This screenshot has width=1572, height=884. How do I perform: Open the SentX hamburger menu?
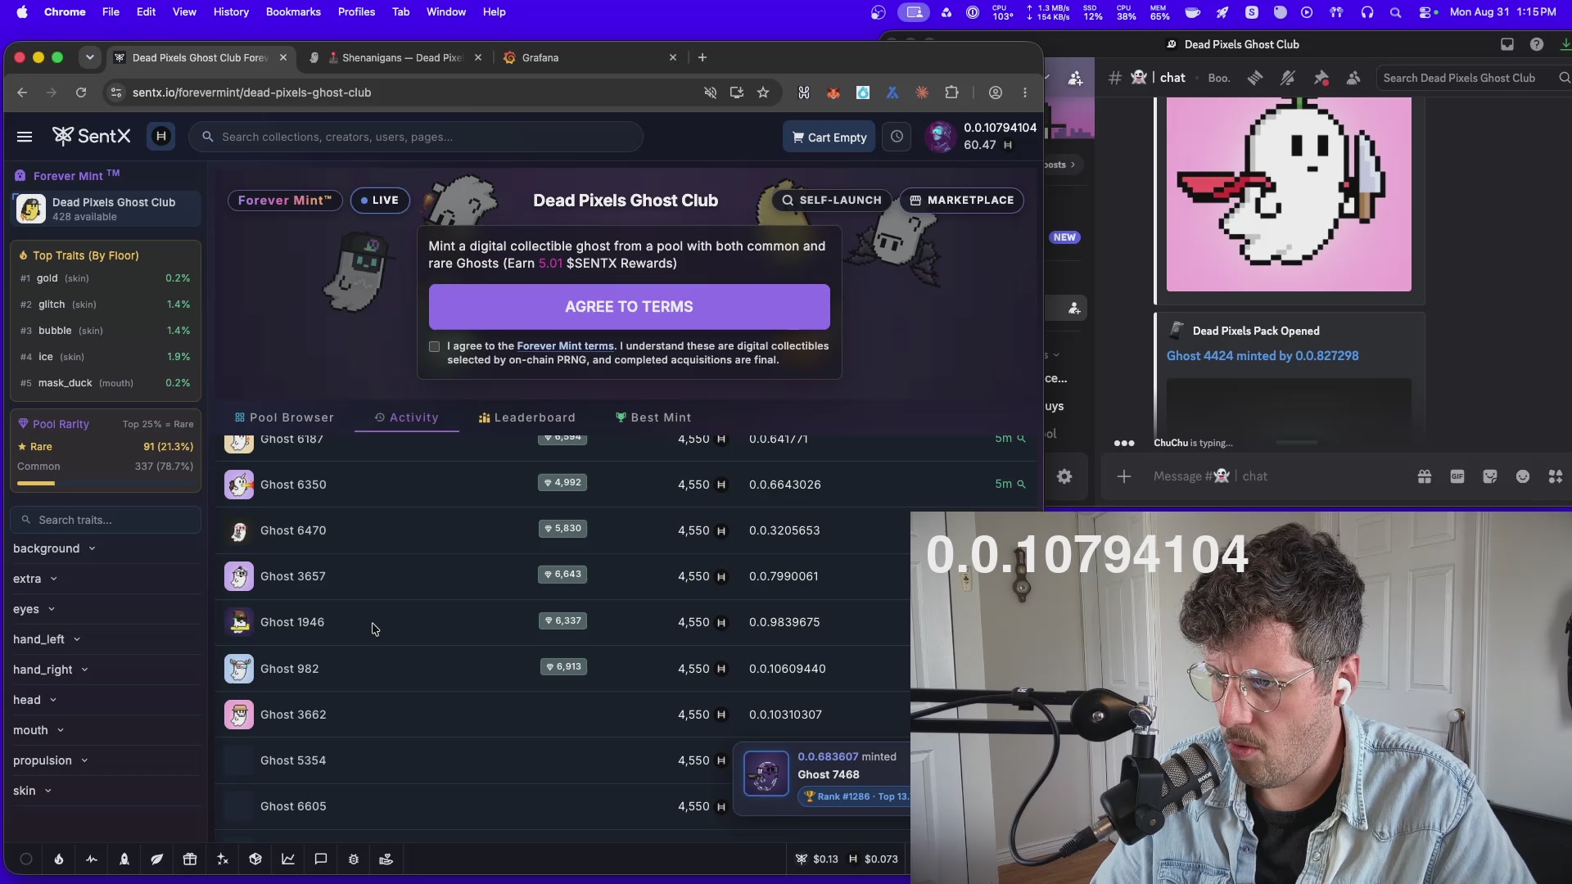click(x=25, y=137)
